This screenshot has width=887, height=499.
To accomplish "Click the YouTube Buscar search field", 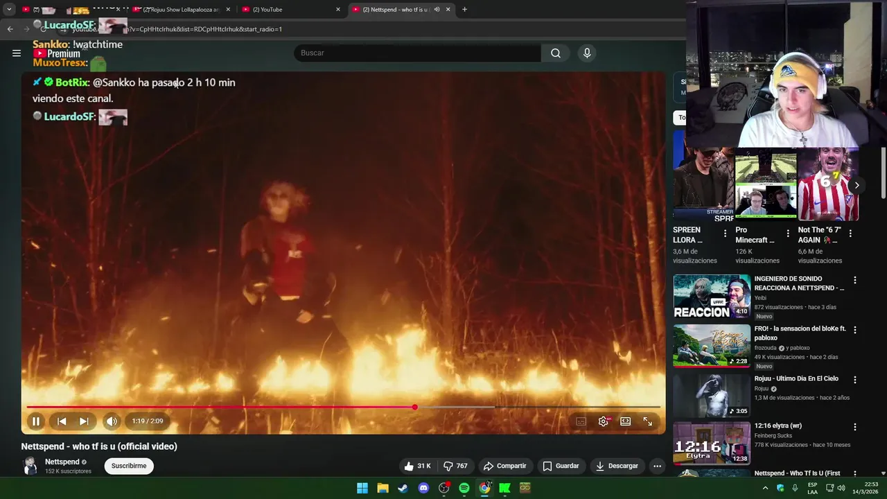I will 417,53.
